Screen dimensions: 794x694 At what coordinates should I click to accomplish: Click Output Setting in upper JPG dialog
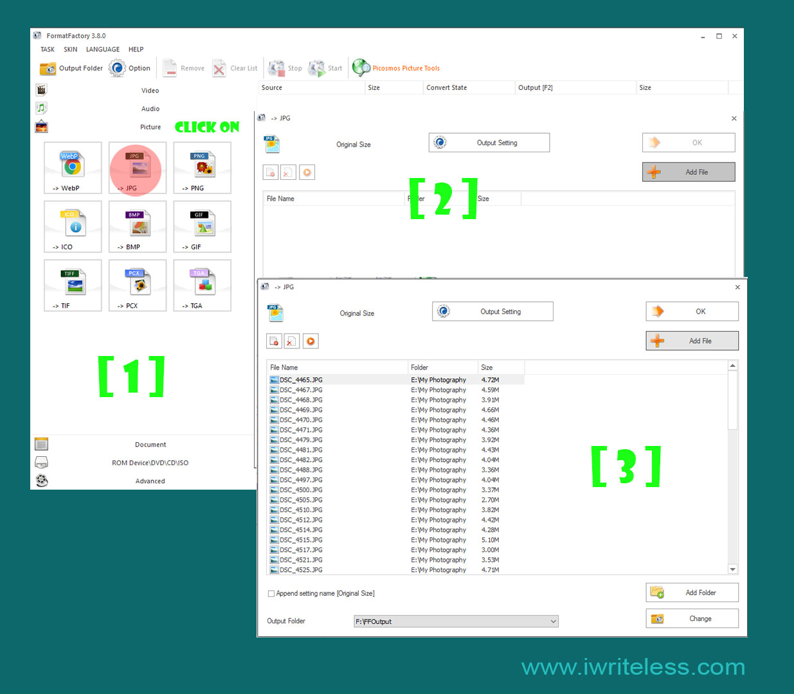[489, 143]
